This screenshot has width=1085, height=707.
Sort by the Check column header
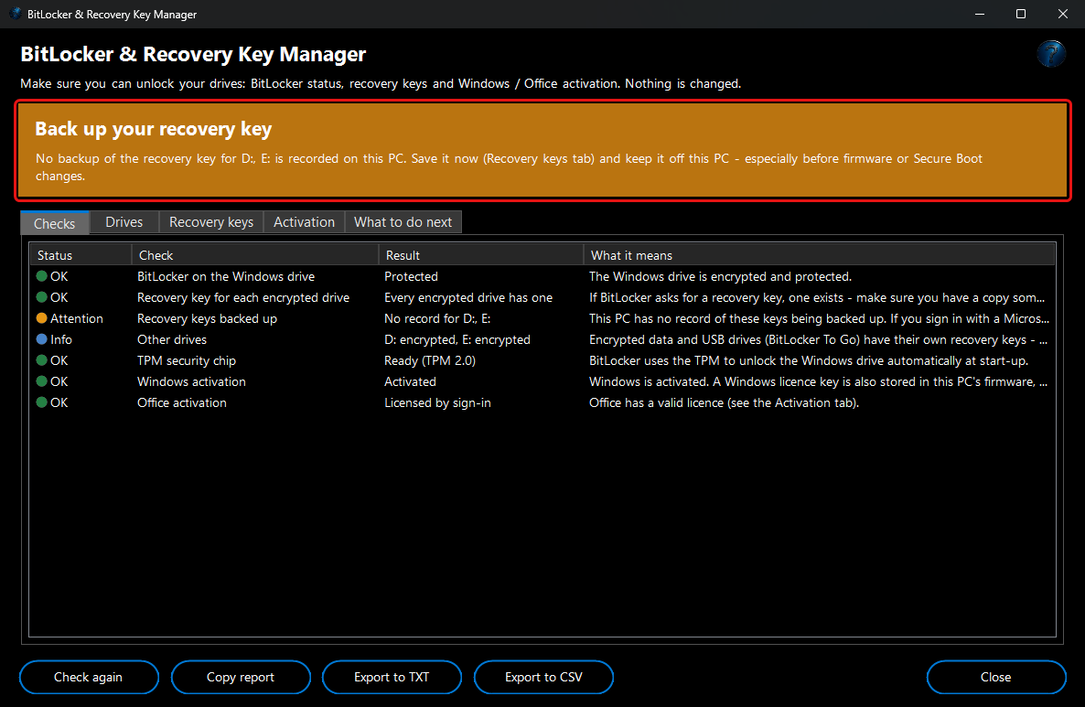coord(254,255)
